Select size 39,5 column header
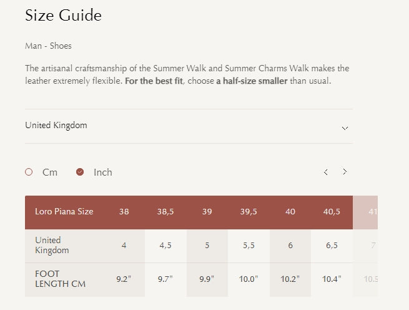 (x=249, y=212)
